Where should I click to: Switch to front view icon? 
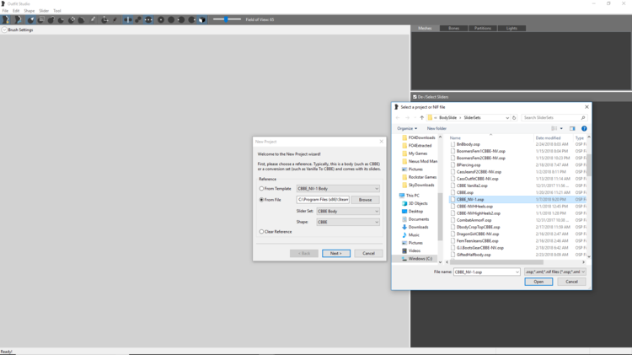pyautogui.click(x=161, y=19)
